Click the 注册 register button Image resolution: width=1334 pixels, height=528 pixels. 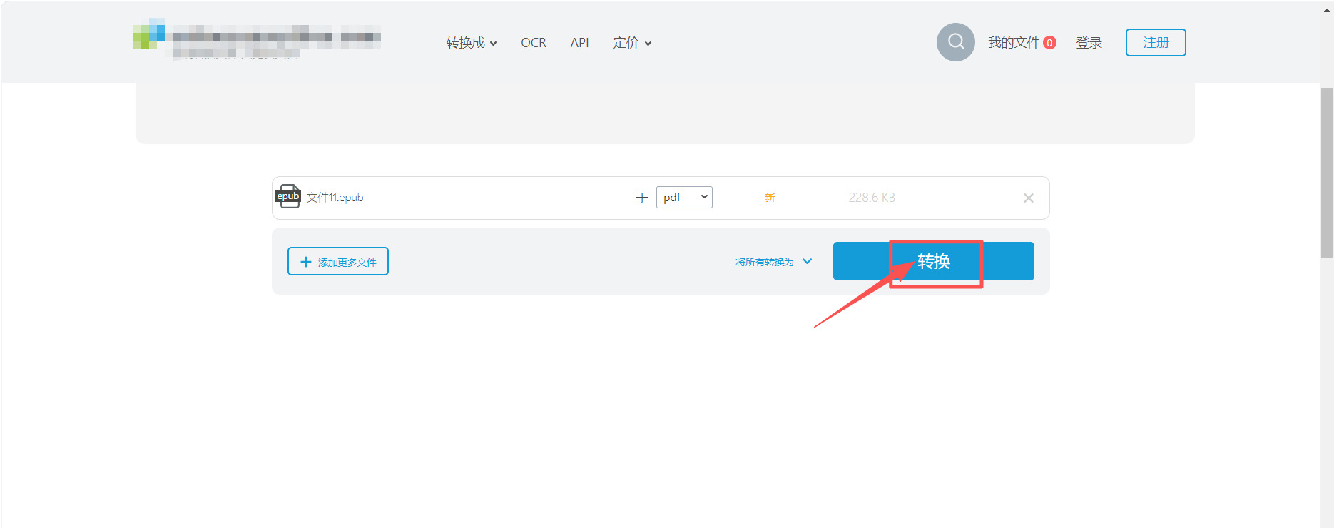point(1156,42)
